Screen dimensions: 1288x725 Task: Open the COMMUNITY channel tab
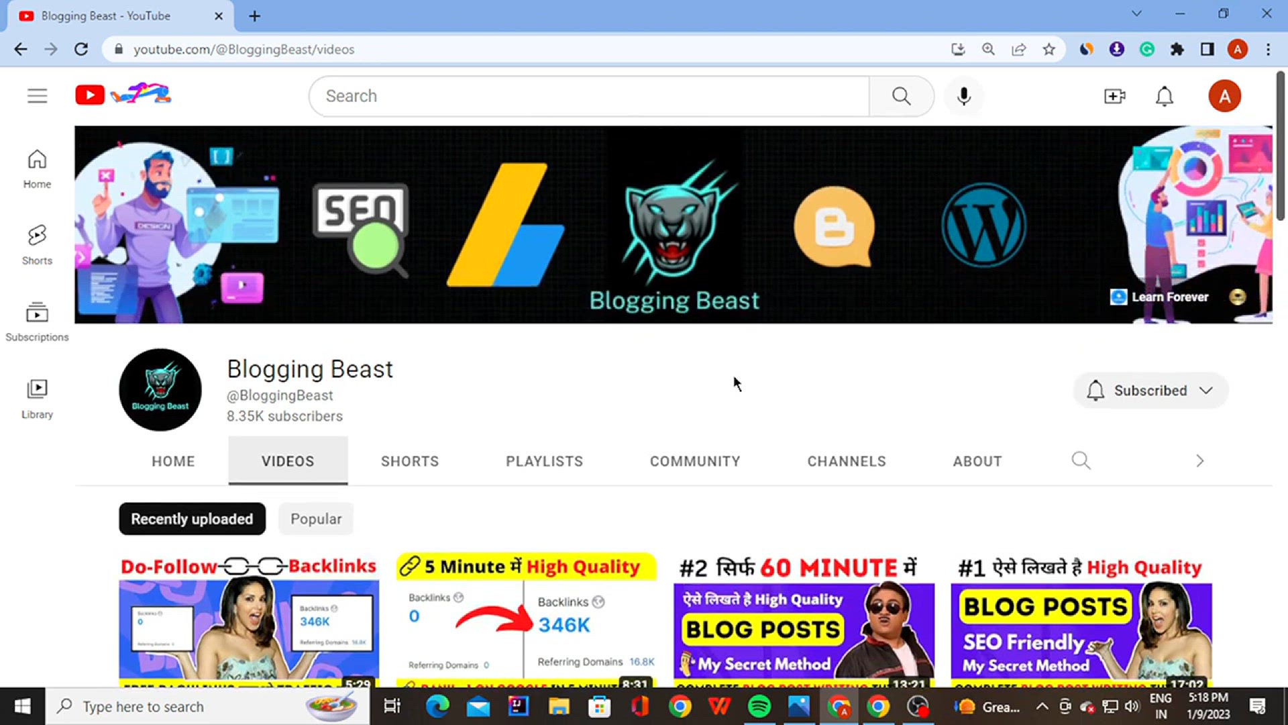pos(695,461)
